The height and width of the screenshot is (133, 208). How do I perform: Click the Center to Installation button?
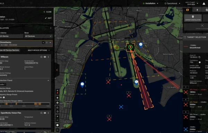[x=193, y=18]
